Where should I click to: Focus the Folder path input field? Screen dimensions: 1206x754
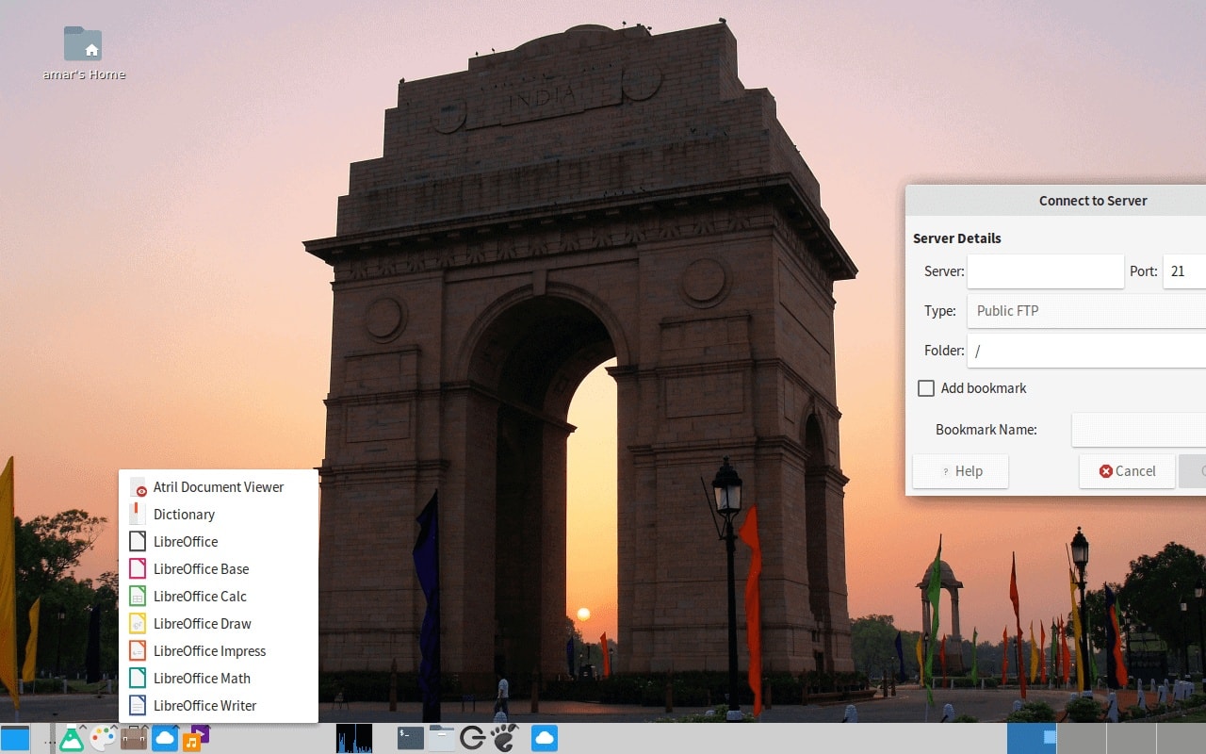[x=1086, y=351]
